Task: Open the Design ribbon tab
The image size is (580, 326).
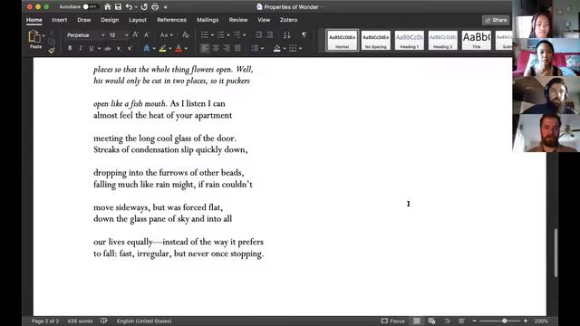Action: pyautogui.click(x=110, y=20)
